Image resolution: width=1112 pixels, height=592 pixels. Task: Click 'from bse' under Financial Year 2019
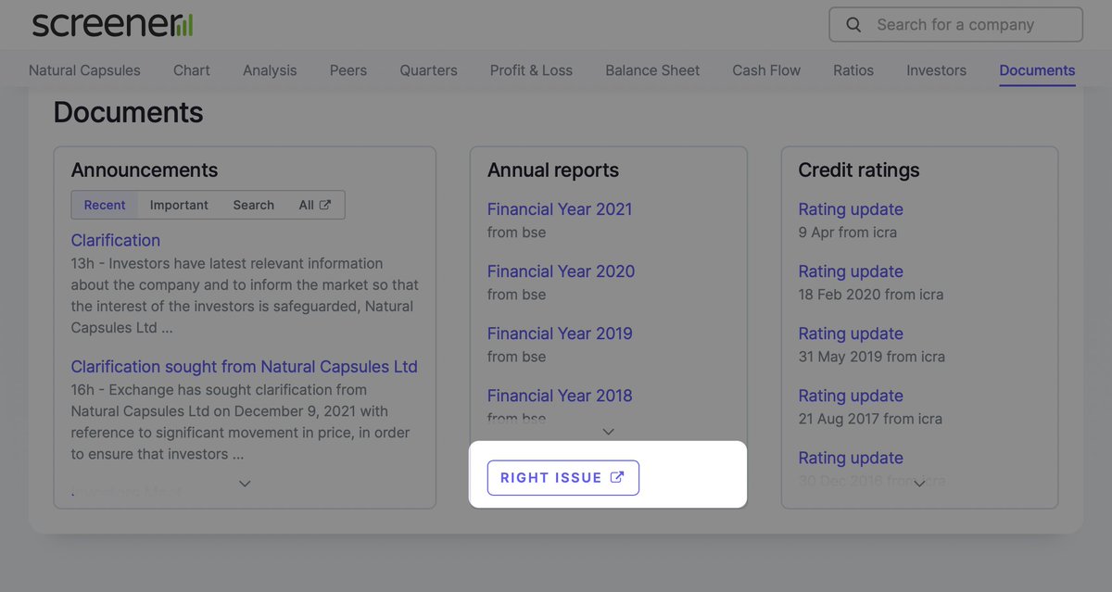click(517, 357)
